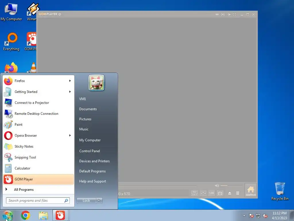The image size is (294, 221).
Task: Click the Lock button
Action: [x=86, y=201]
